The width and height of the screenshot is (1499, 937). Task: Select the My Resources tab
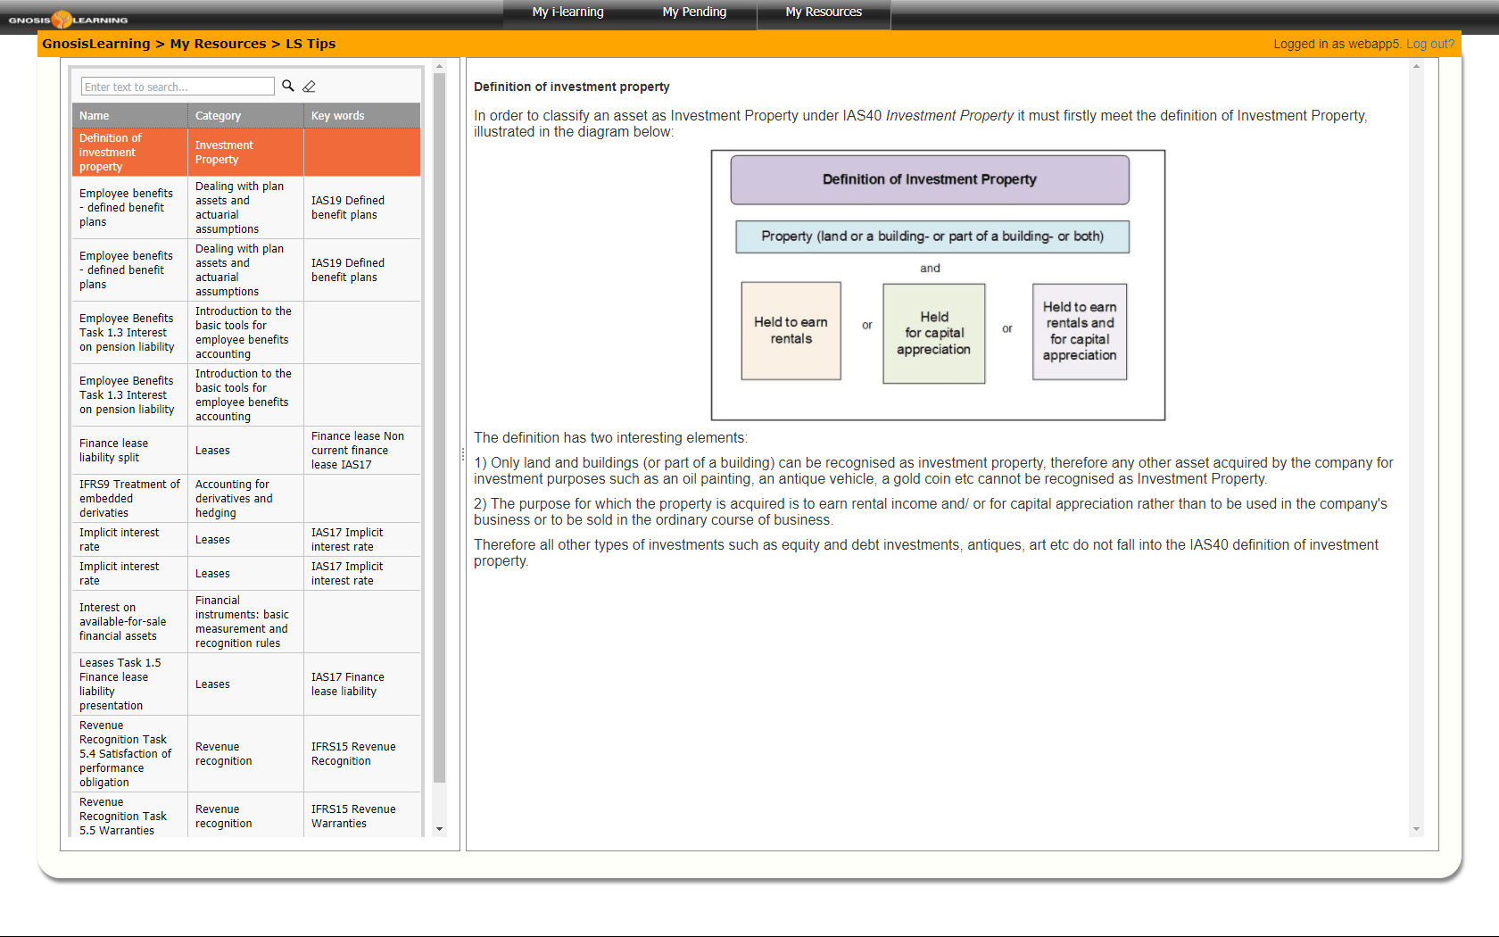click(823, 12)
